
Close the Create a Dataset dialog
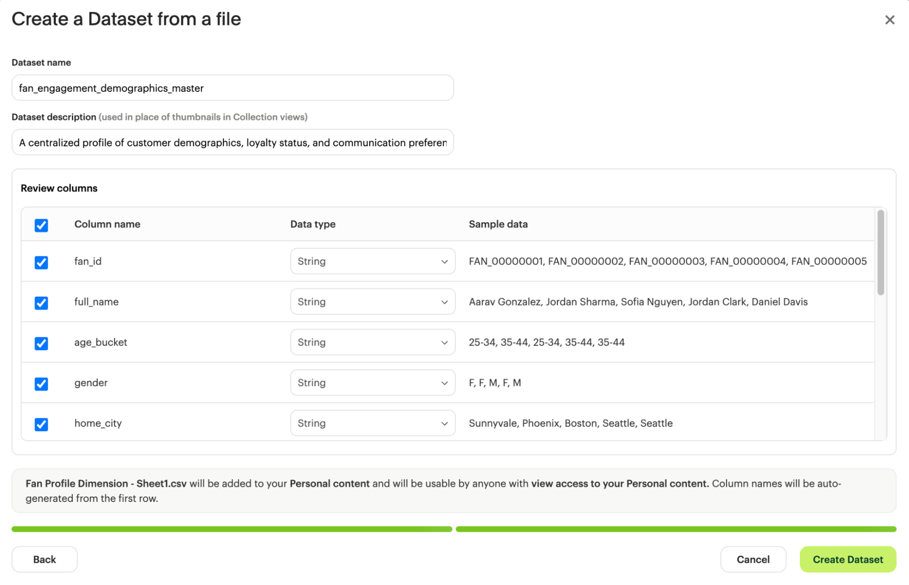pyautogui.click(x=889, y=20)
